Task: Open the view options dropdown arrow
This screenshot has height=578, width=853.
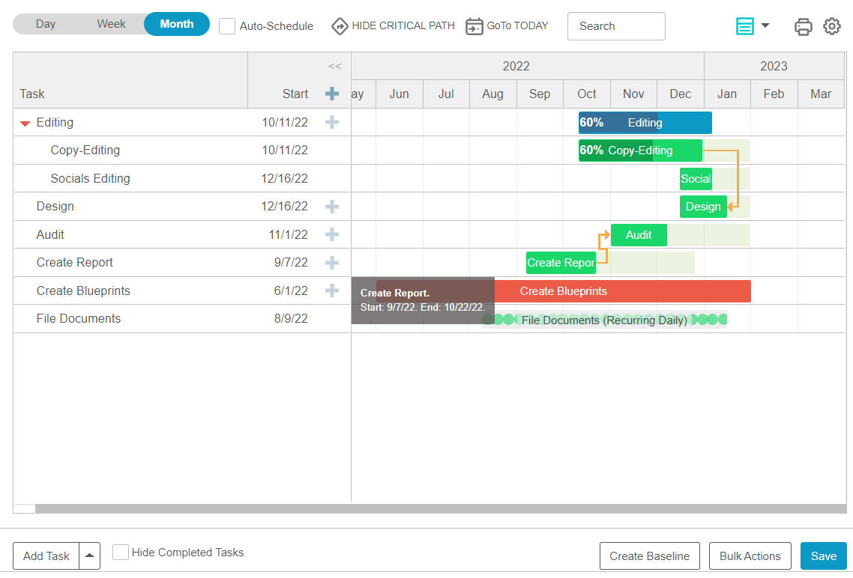Action: (765, 25)
